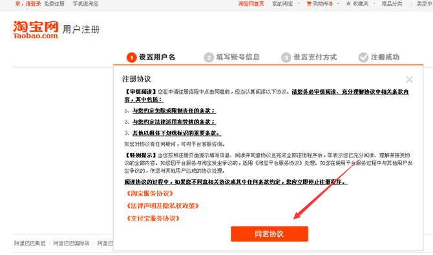This screenshot has height=255, width=433.
Task: Click the 【特别提示】 paragraph heading
Action: tap(141, 155)
